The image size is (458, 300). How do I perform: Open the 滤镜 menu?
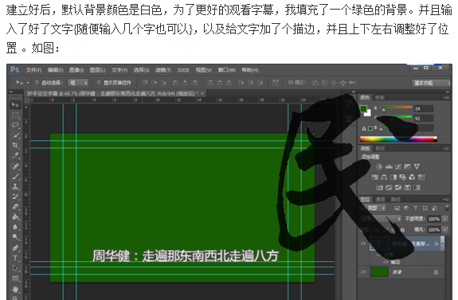(162, 70)
